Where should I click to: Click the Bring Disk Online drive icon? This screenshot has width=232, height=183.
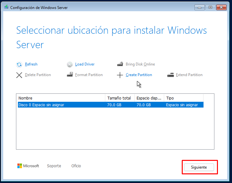[x=120, y=64]
